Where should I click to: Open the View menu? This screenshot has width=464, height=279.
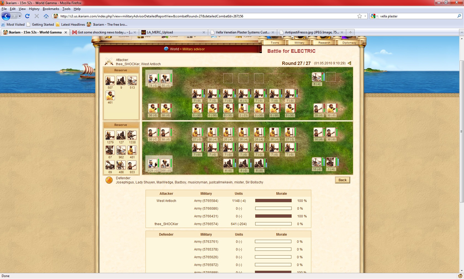click(22, 9)
